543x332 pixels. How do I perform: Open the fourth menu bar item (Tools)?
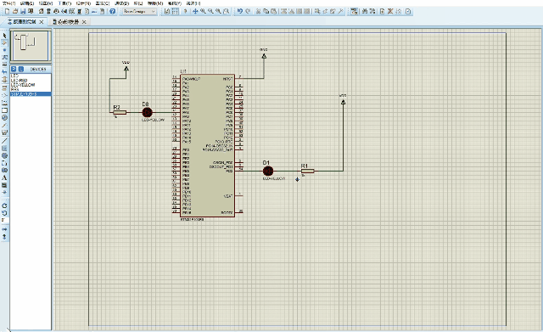point(64,3)
